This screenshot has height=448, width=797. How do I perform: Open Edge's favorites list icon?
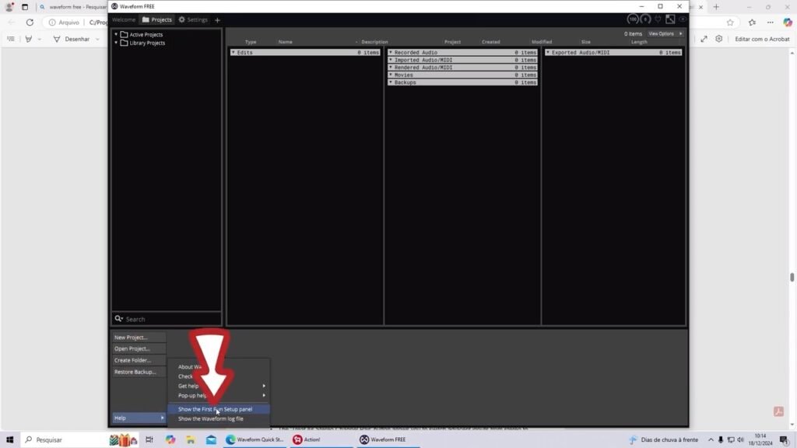coord(753,23)
